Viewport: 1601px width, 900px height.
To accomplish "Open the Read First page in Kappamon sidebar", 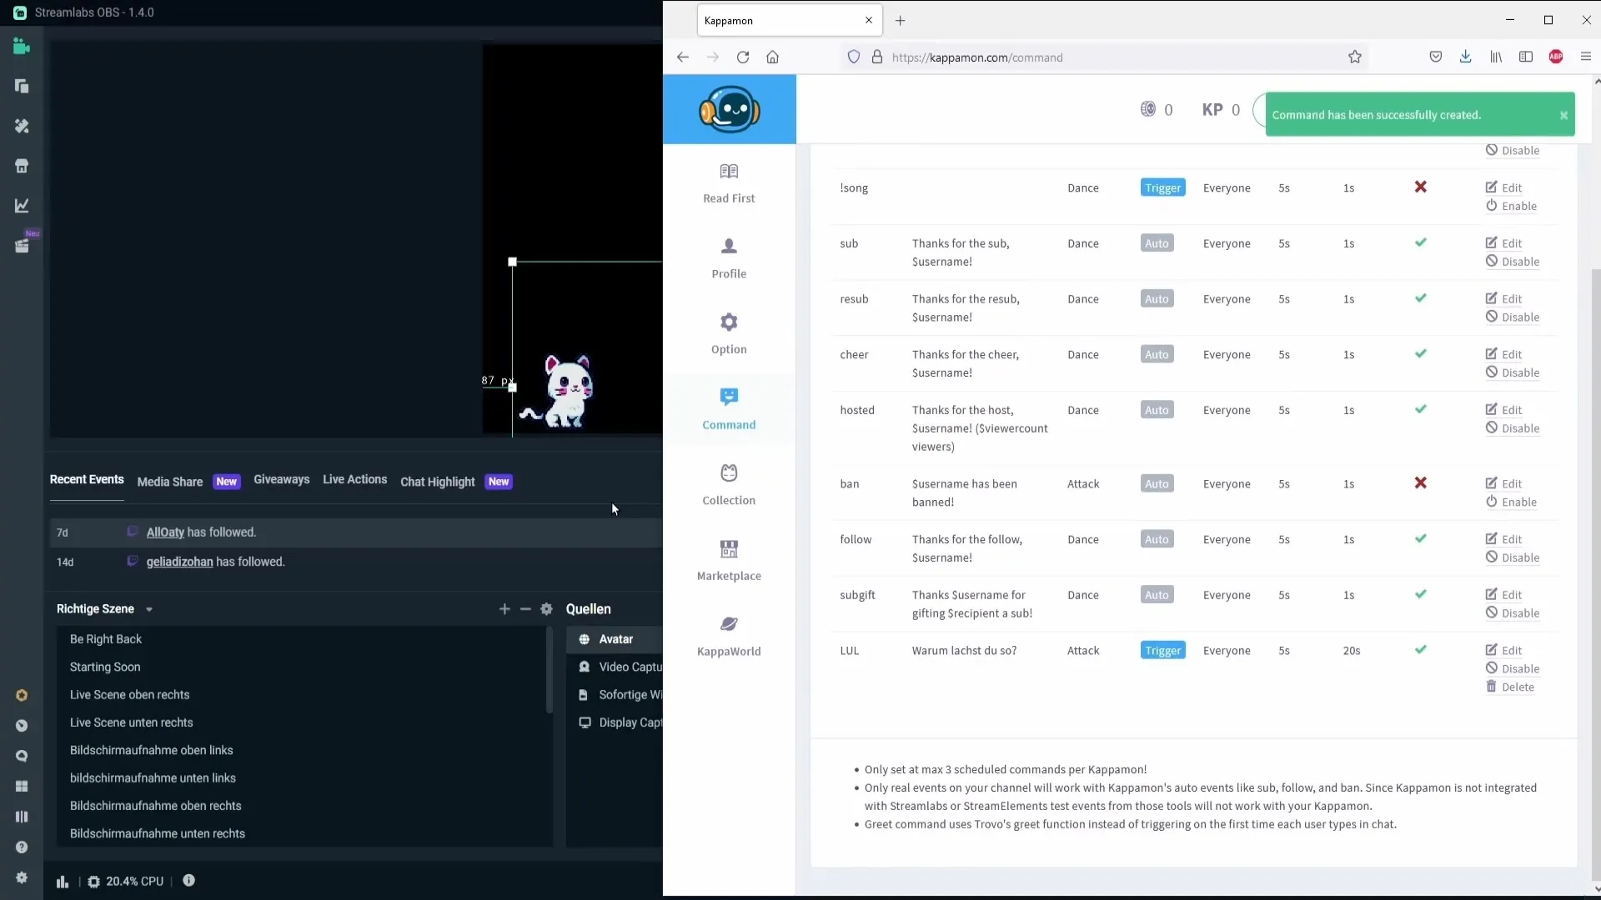I will [729, 183].
